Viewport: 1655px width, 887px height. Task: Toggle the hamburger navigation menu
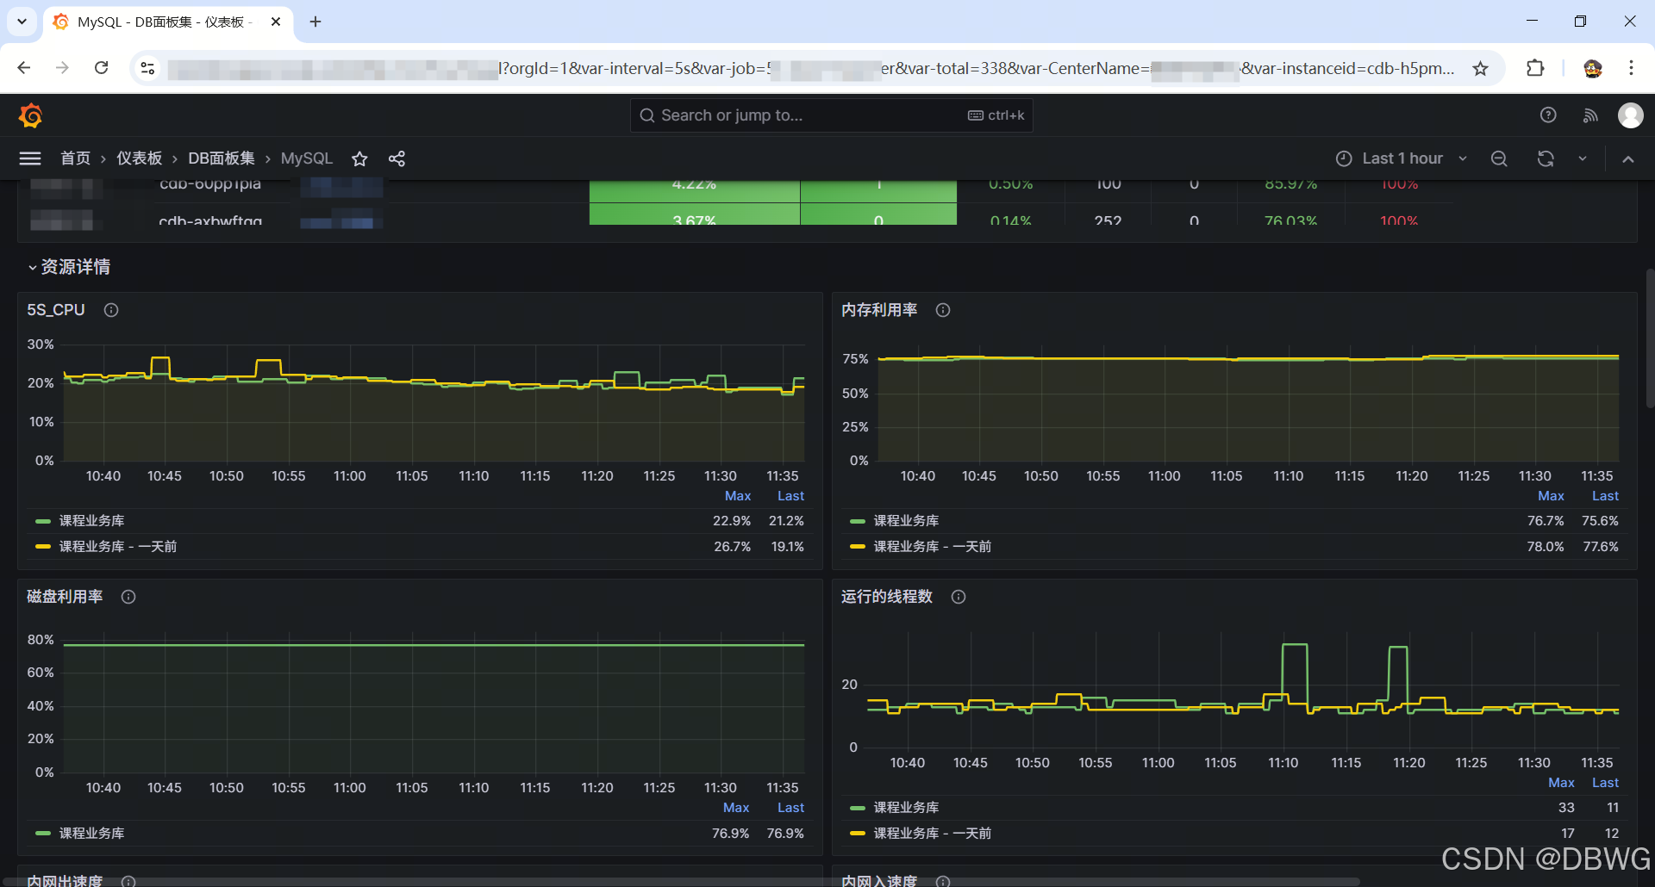[30, 158]
